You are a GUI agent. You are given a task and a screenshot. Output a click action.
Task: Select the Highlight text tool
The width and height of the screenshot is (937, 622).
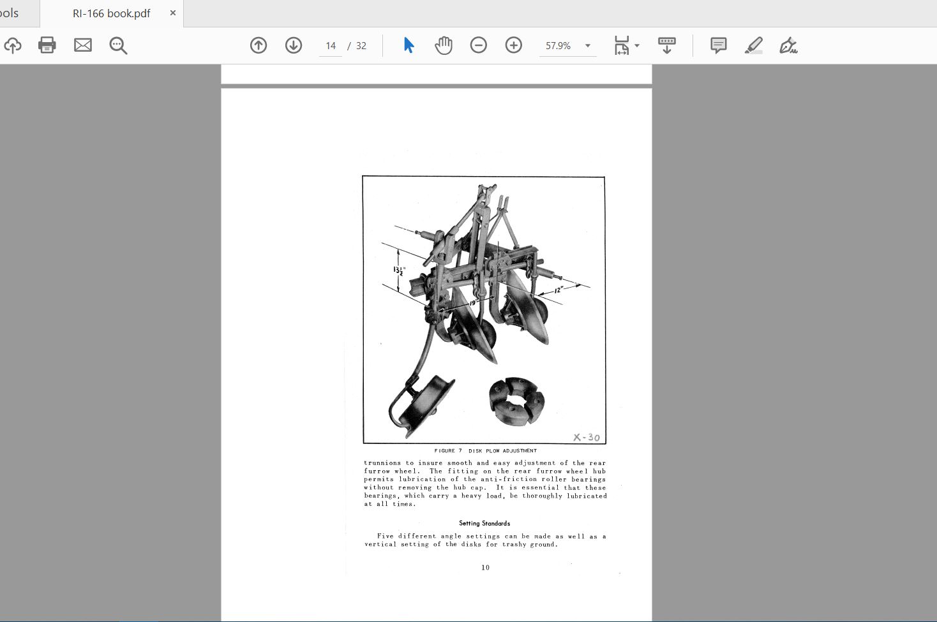[753, 45]
